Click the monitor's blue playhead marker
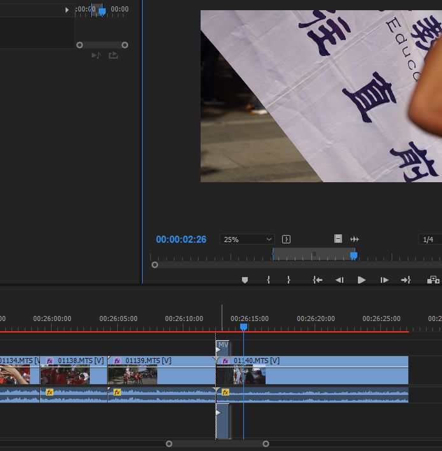Image resolution: width=442 pixels, height=451 pixels. [353, 255]
